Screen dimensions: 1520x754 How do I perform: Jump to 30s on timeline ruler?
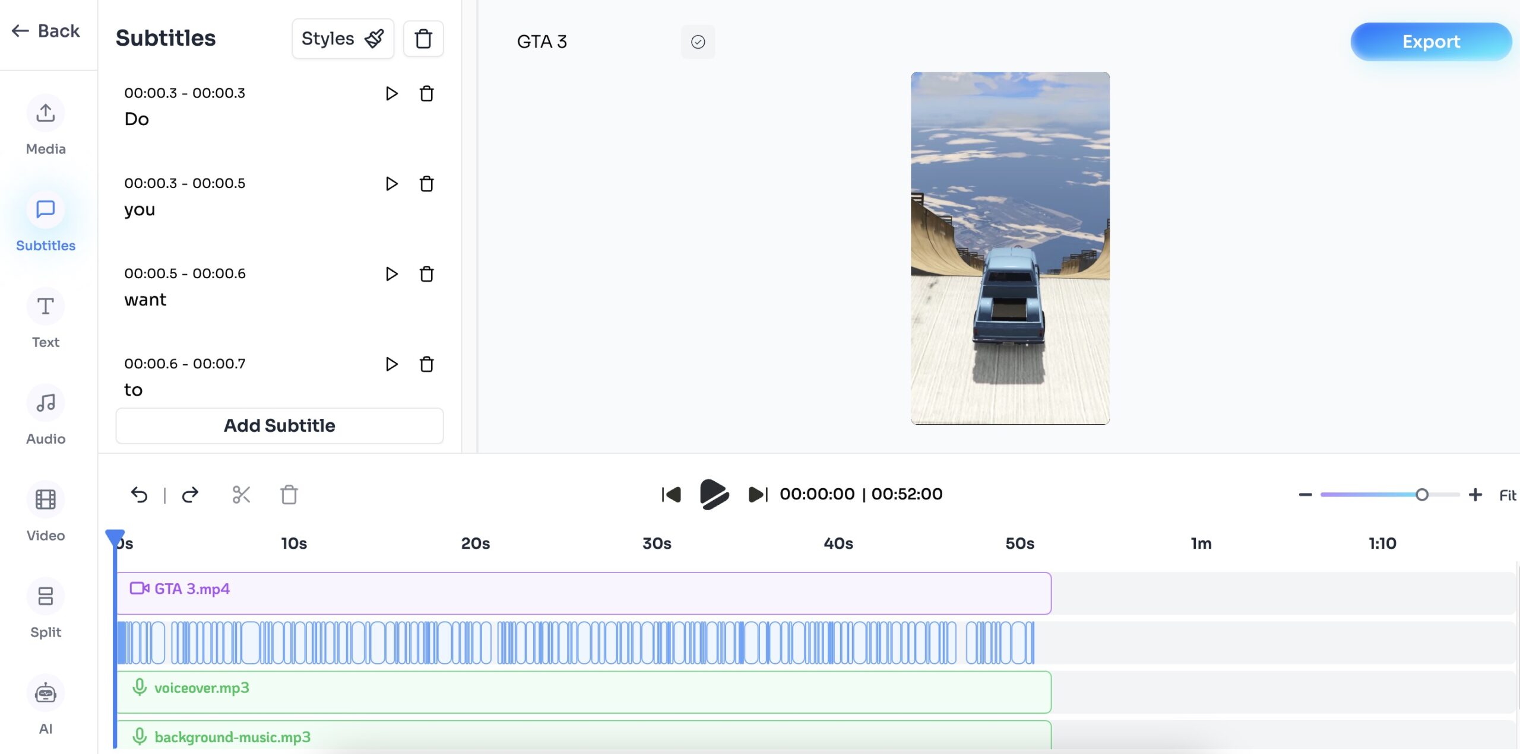pyautogui.click(x=657, y=543)
